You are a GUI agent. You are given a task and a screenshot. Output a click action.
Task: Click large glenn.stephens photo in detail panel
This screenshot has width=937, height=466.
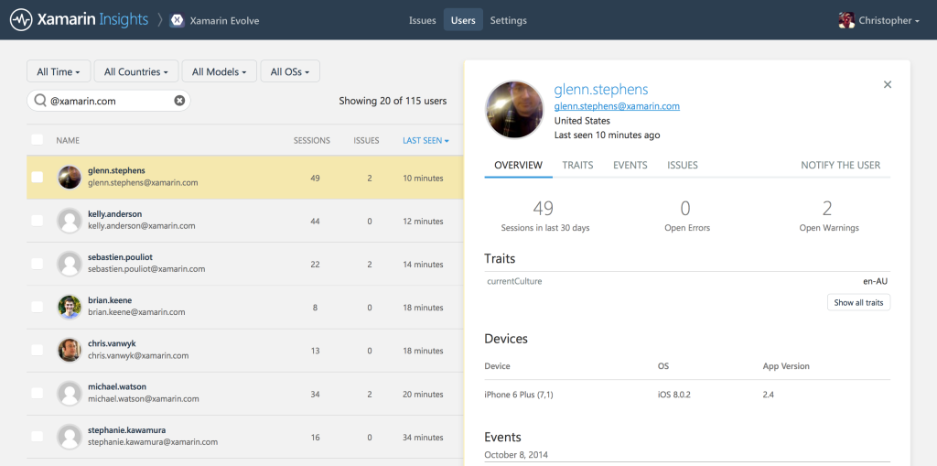[514, 110]
